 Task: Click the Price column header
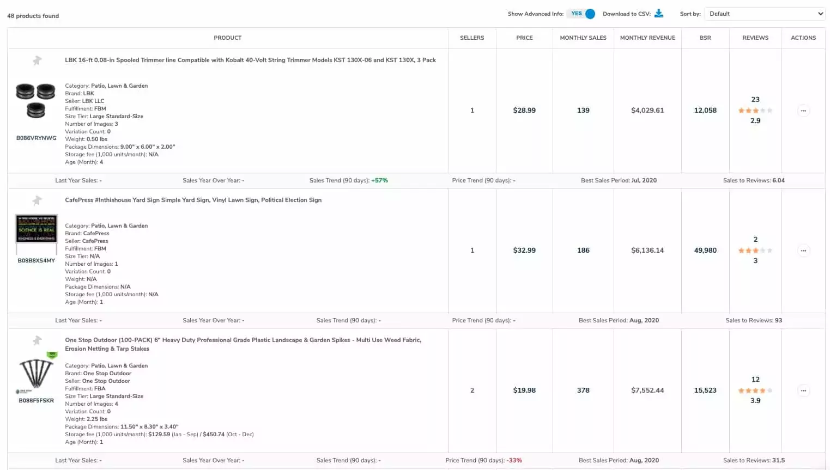(x=524, y=38)
